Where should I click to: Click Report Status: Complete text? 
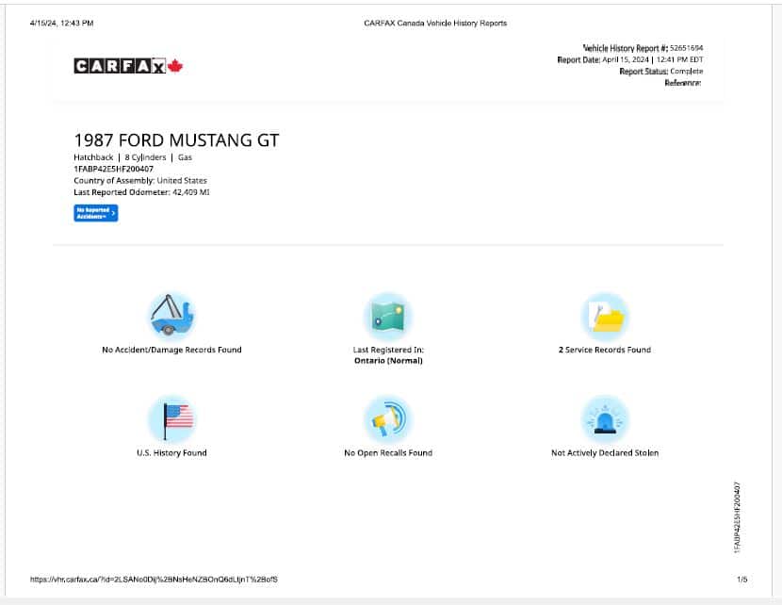click(660, 72)
